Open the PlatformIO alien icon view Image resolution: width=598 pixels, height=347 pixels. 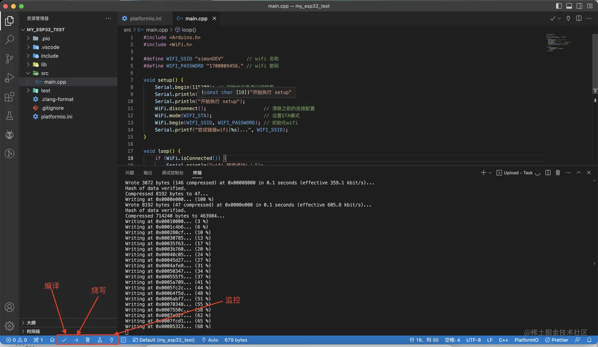[x=9, y=135]
